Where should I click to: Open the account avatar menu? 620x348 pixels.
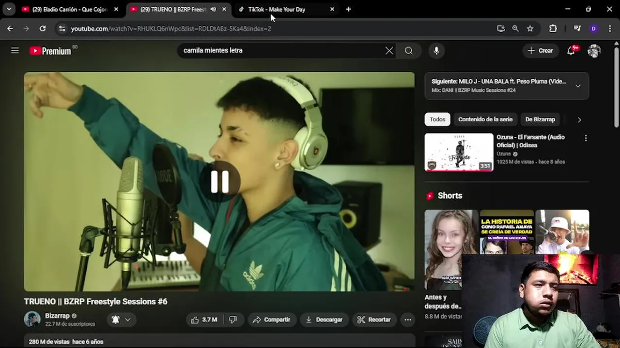(x=594, y=51)
